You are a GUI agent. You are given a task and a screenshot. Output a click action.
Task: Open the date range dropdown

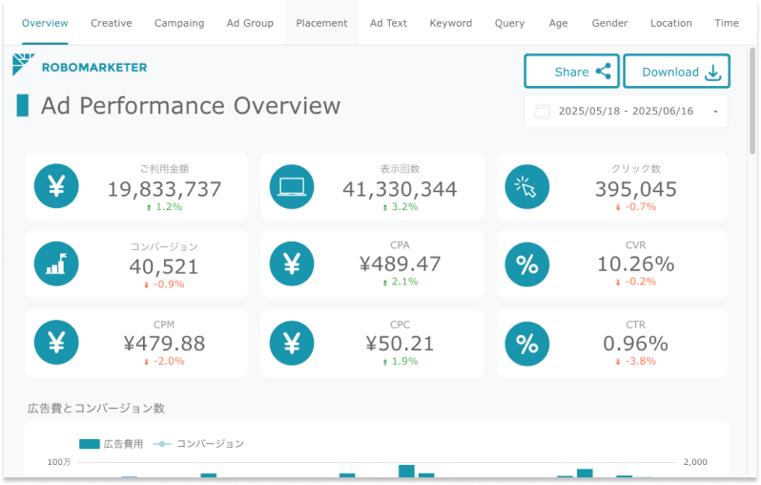(x=715, y=112)
